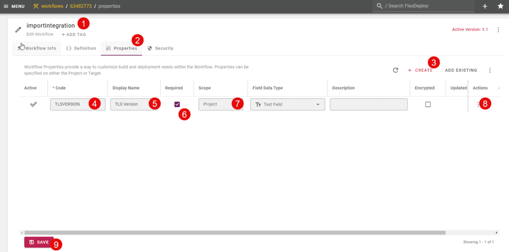This screenshot has height=252, width=509.
Task: Click the Code column header
Action: tap(78, 88)
